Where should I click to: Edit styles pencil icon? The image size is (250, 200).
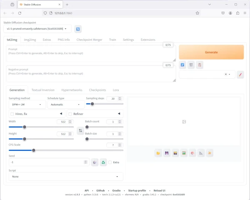[240, 75]
